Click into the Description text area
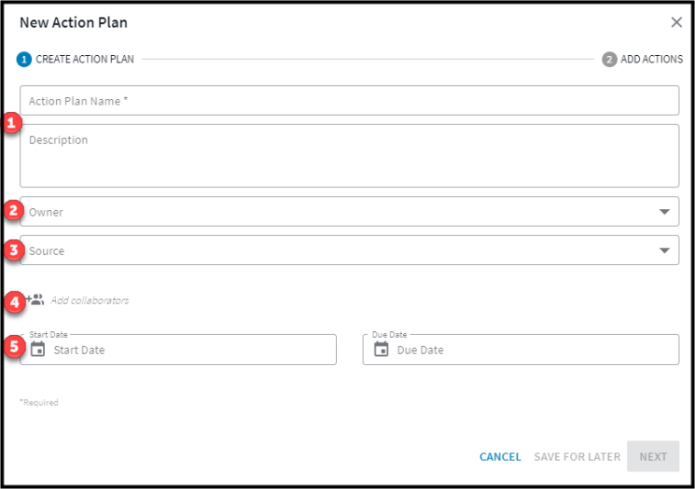The width and height of the screenshot is (695, 489). click(349, 156)
